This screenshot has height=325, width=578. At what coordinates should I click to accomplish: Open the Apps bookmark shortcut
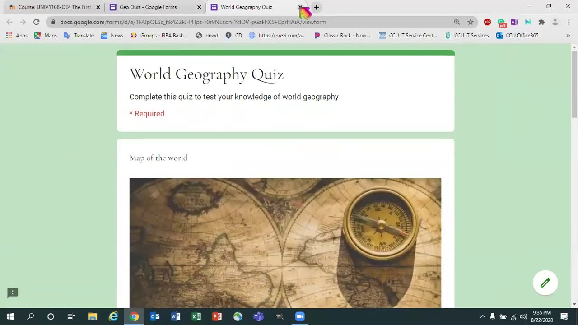point(17,35)
